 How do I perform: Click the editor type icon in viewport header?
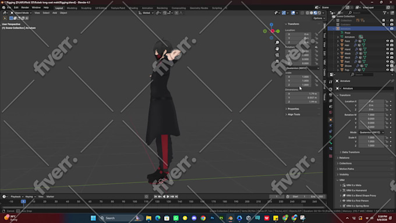(x=5, y=13)
